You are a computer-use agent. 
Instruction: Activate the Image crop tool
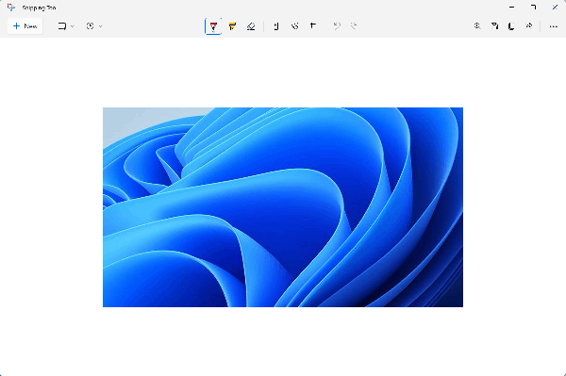(x=313, y=26)
